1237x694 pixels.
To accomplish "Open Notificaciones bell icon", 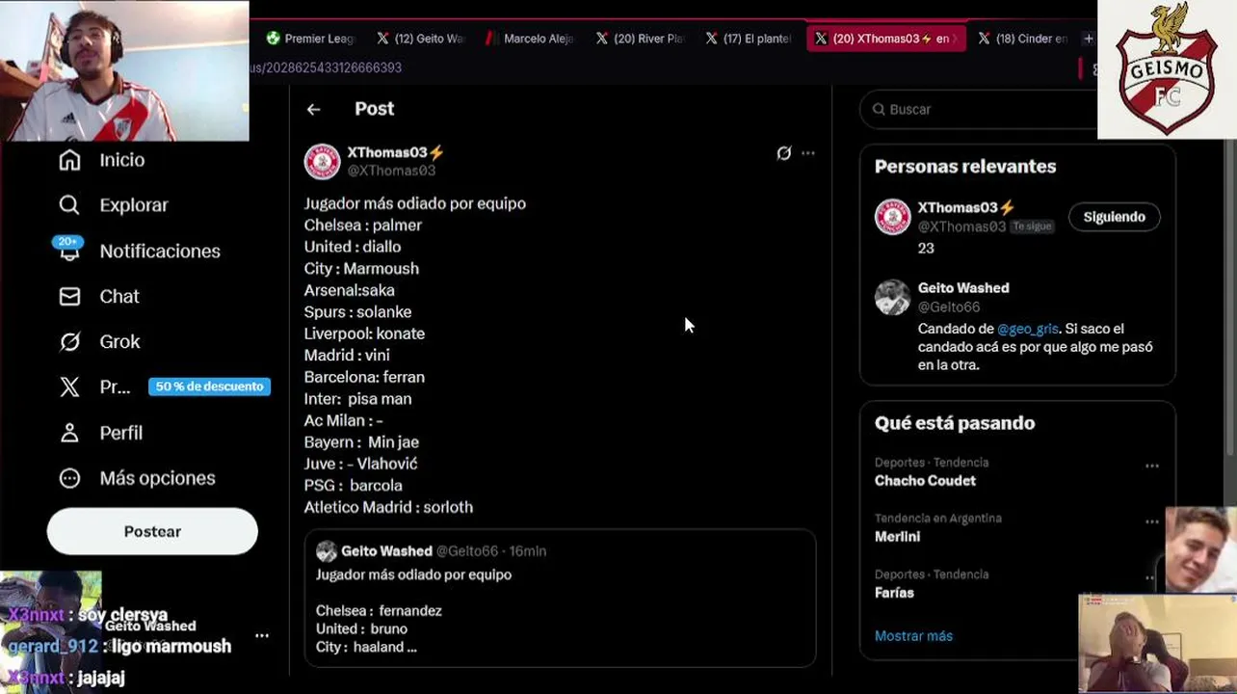I will [x=69, y=252].
